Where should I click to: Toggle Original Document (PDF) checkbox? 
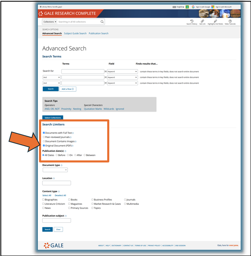pyautogui.click(x=44, y=146)
